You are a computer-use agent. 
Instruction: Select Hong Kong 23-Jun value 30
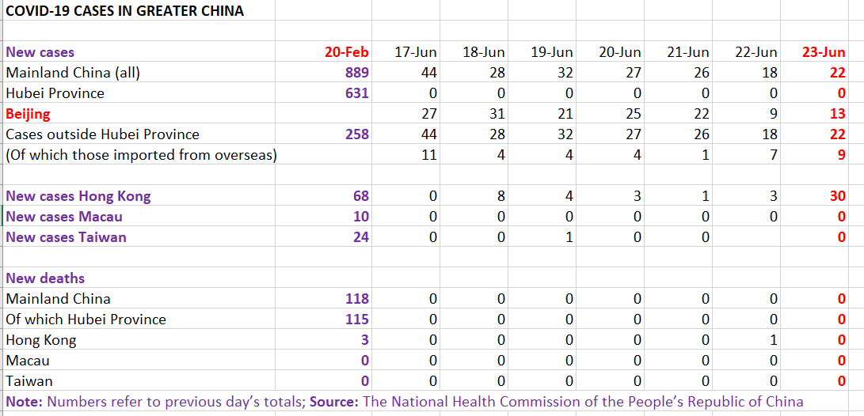(838, 196)
